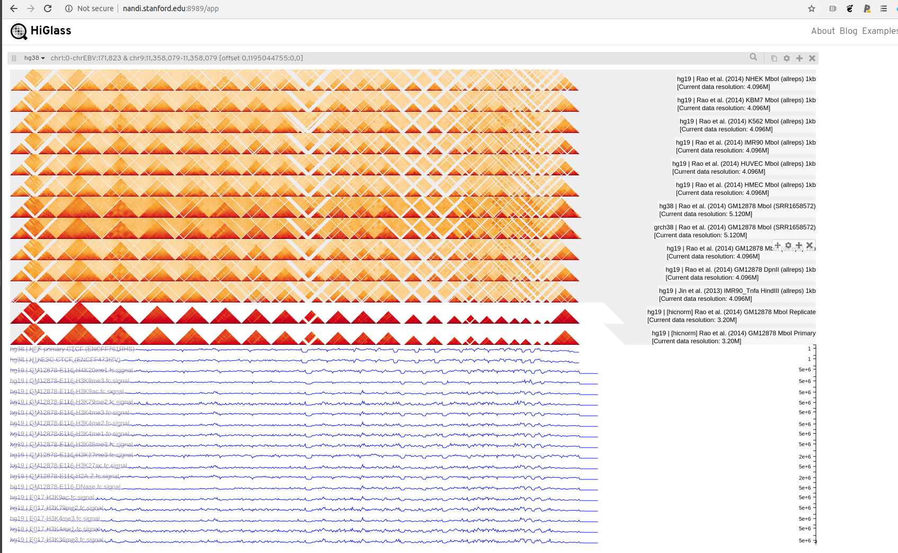Viewport: 898px width, 553px height.
Task: Click the genome position field showing chr1 coordinates
Action: [175, 58]
